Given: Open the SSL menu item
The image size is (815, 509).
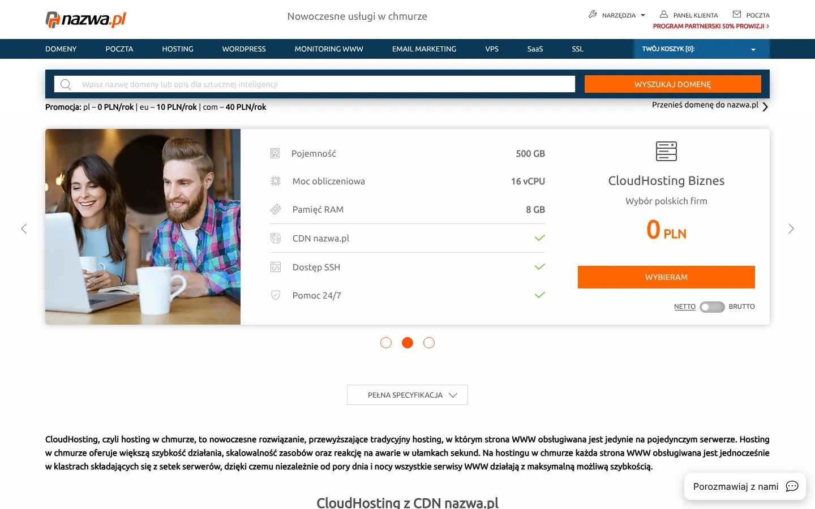Looking at the screenshot, I should (x=577, y=49).
